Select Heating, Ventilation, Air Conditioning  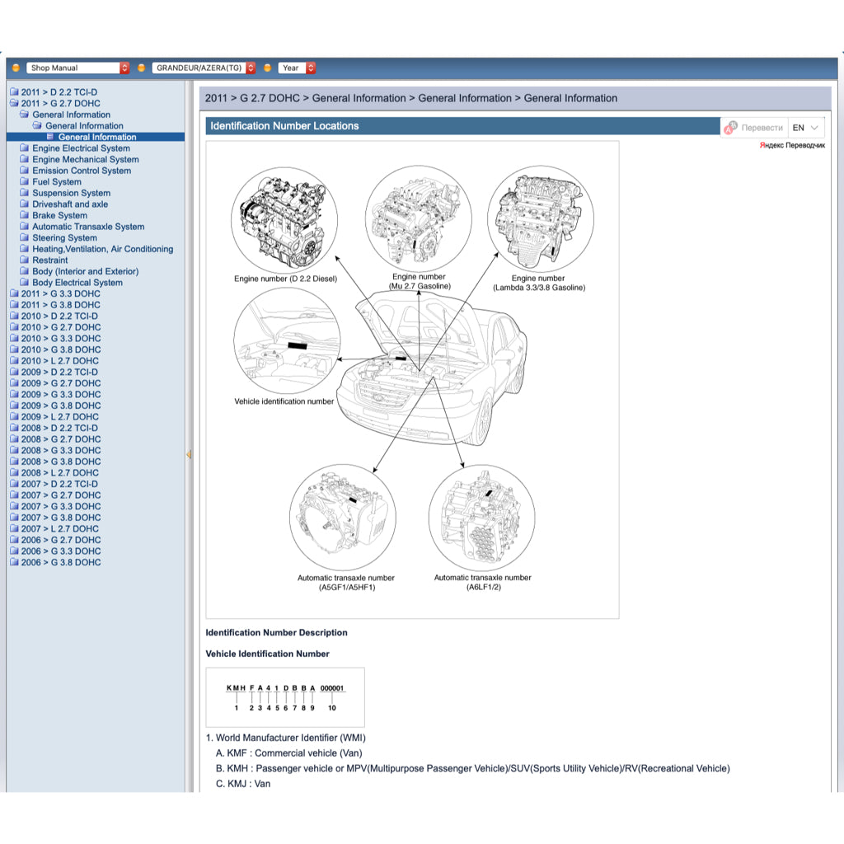pos(102,249)
